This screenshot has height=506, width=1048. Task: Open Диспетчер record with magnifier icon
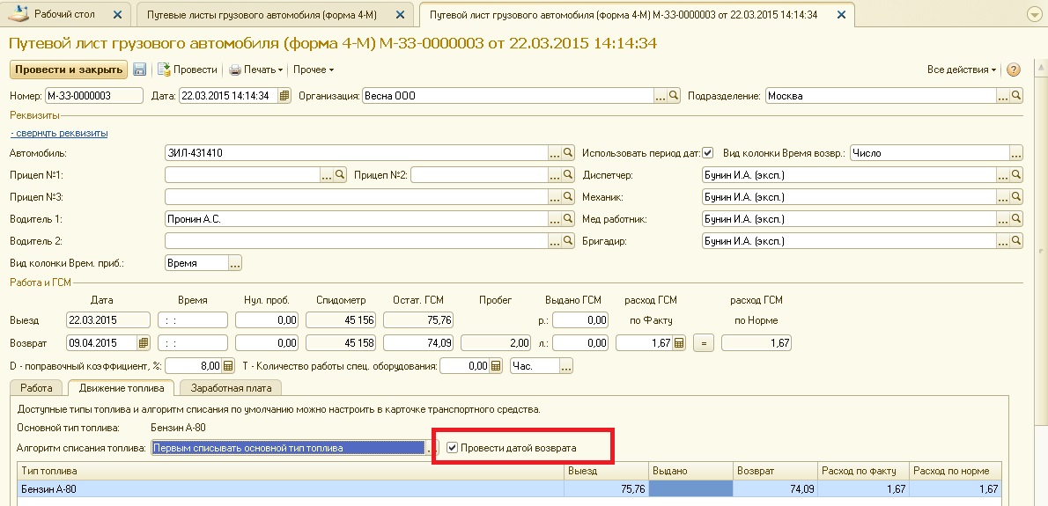click(x=1016, y=175)
